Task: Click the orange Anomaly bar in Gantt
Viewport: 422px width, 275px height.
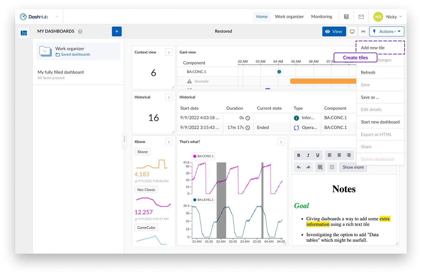Action: pyautogui.click(x=323, y=81)
